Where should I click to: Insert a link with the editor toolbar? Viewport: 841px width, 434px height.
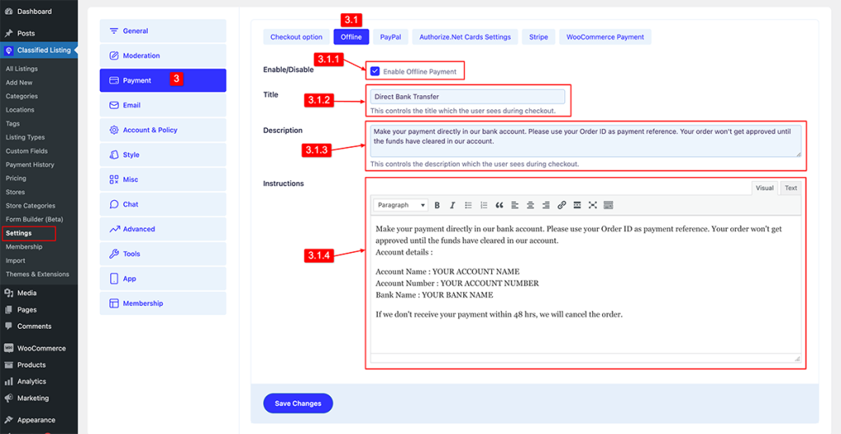pyautogui.click(x=562, y=205)
